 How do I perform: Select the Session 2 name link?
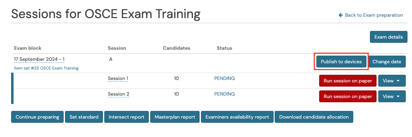coord(119,94)
